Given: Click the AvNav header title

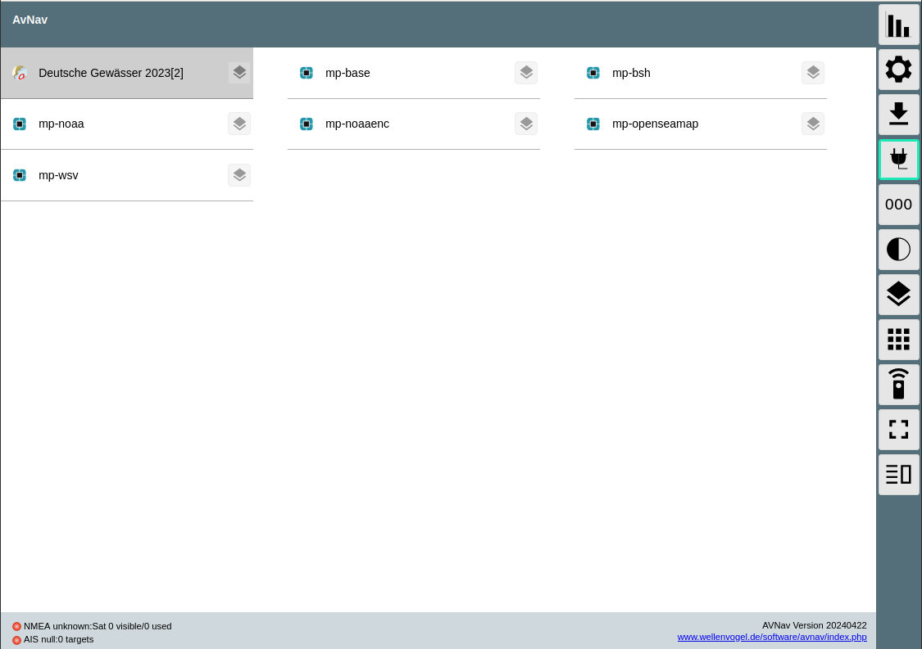Looking at the screenshot, I should [30, 20].
